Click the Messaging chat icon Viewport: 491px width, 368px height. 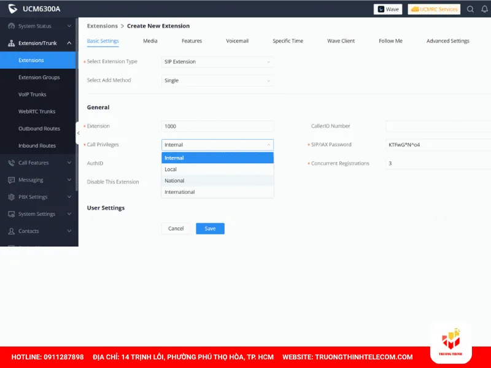point(11,180)
